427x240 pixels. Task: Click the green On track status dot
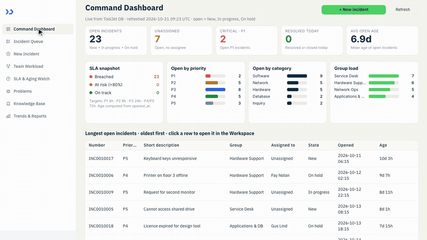click(x=91, y=93)
